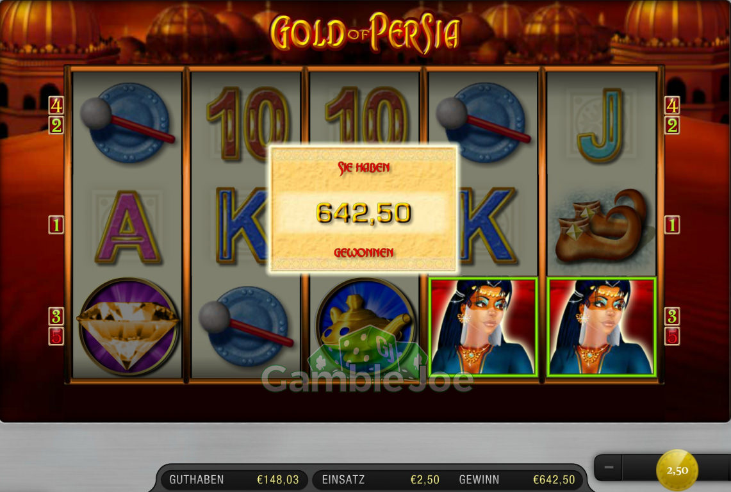Click the gold 2,50 bet coin

677,470
